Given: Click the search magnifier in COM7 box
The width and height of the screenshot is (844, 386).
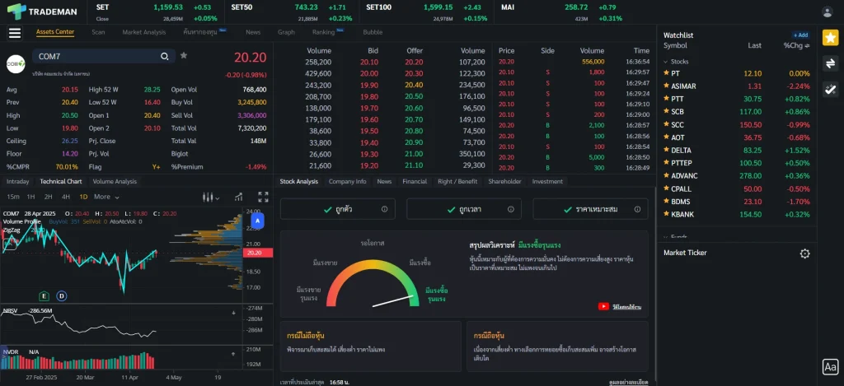Looking at the screenshot, I should click(165, 57).
